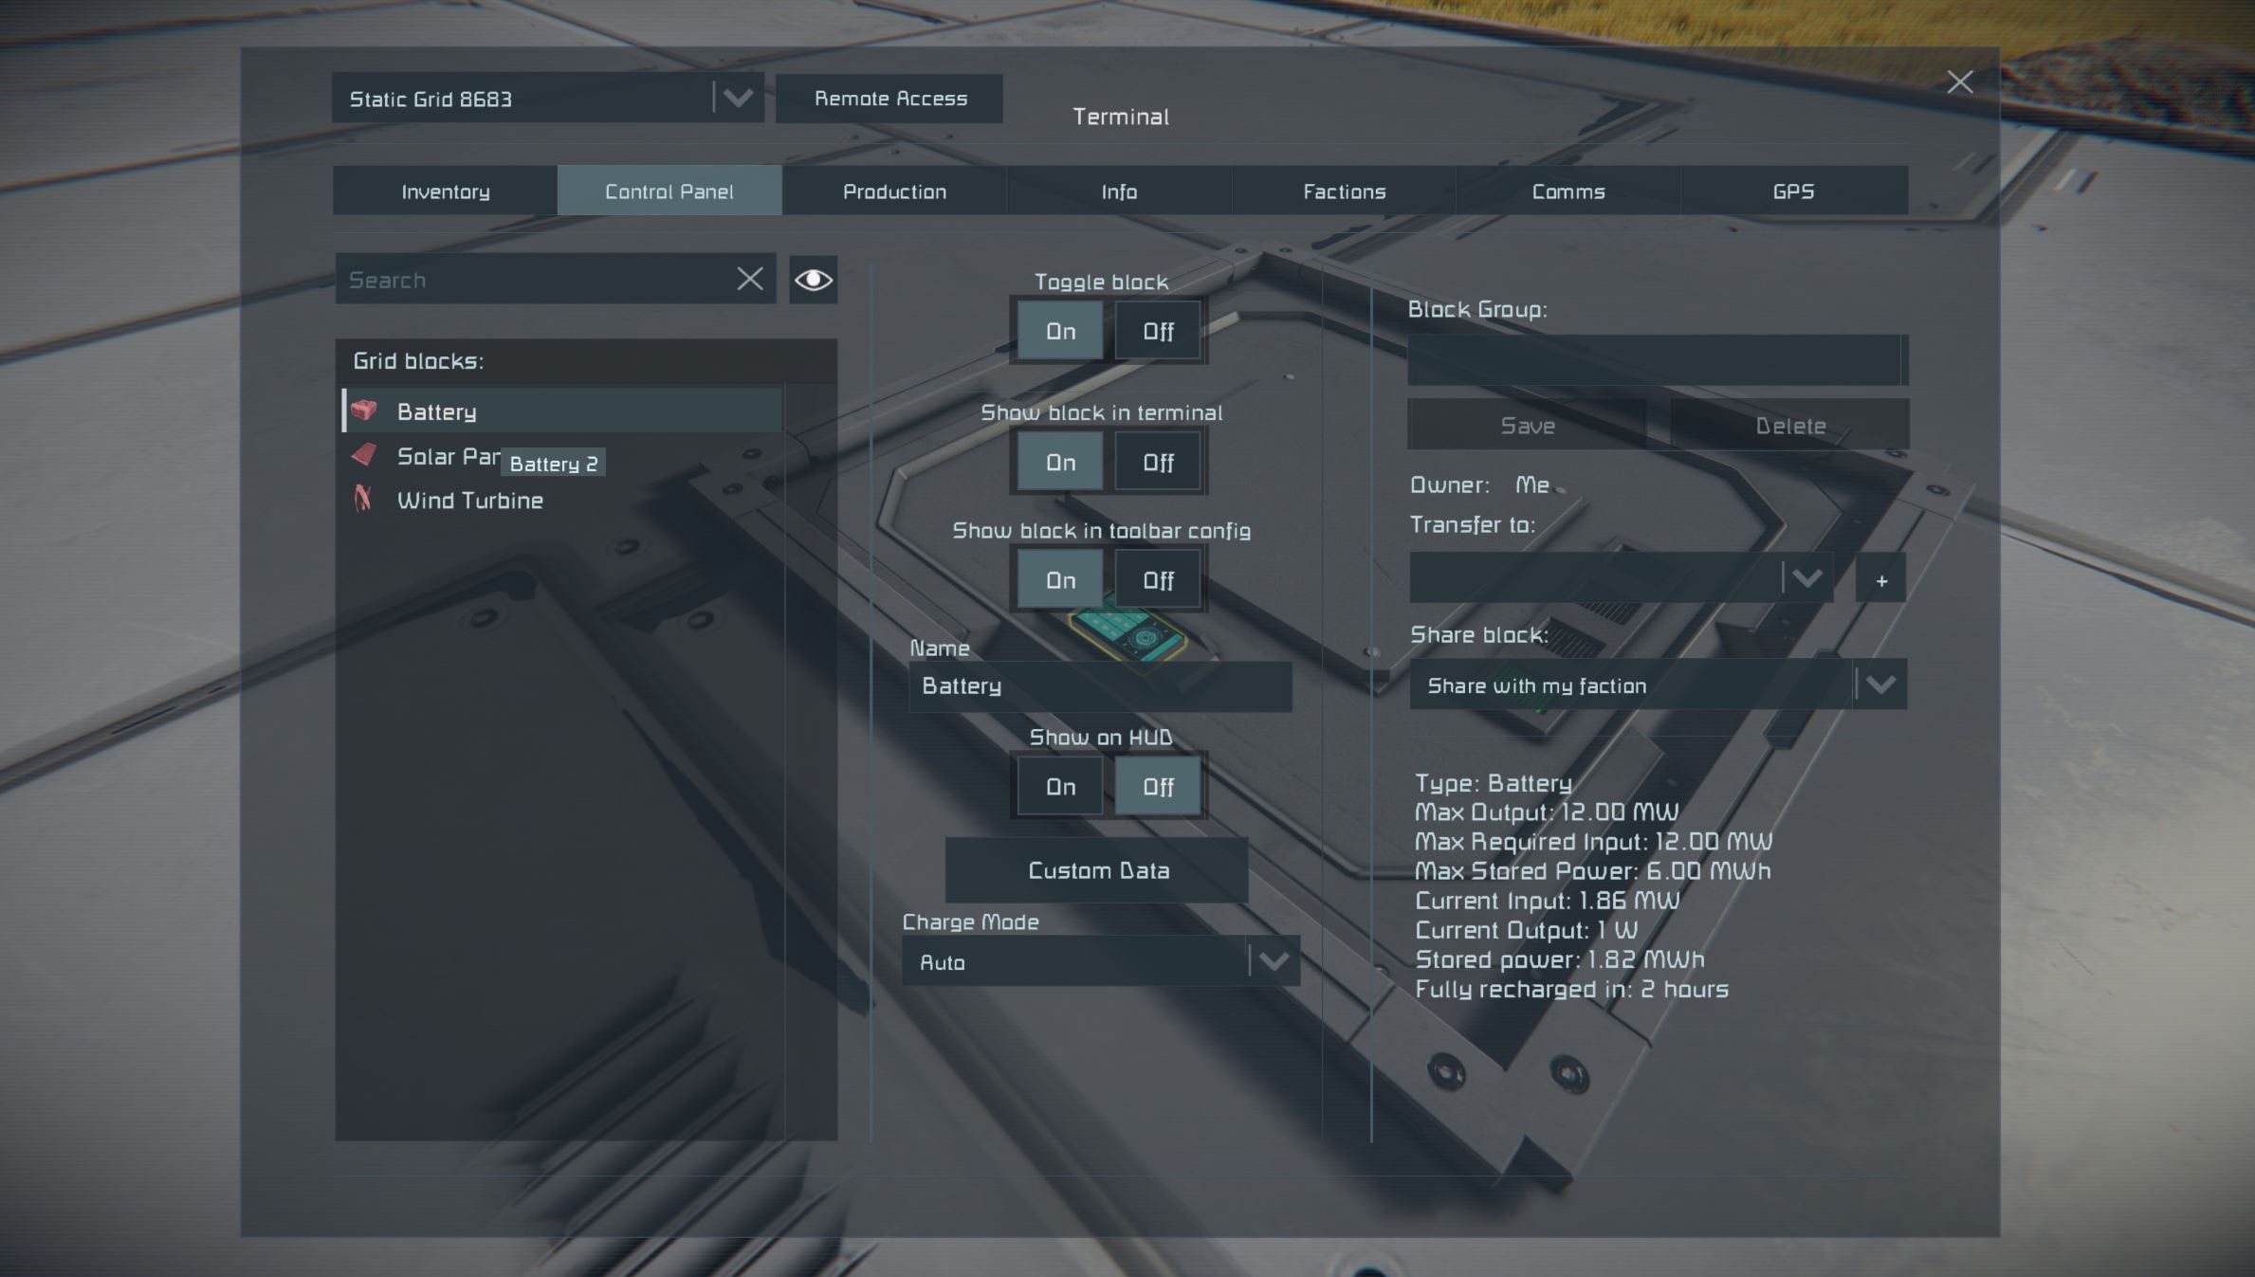Click the Custom Data button

pos(1097,870)
